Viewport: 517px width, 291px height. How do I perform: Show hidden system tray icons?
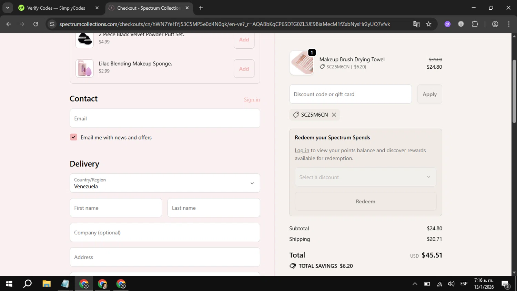(x=415, y=284)
